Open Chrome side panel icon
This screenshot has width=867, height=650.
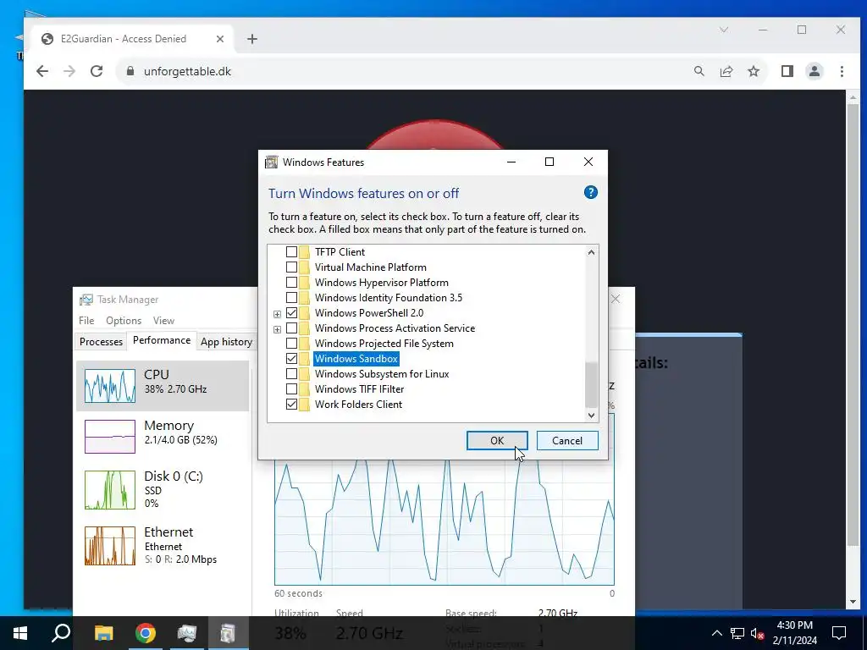click(x=787, y=71)
